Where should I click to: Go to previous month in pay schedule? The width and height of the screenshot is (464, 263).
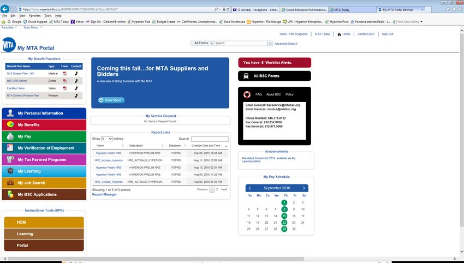(250, 188)
